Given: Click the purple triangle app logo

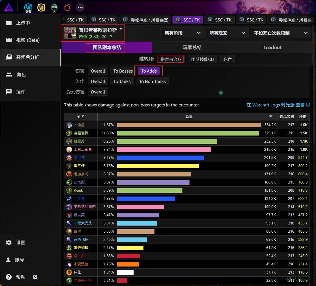Looking at the screenshot, I should [9, 7].
